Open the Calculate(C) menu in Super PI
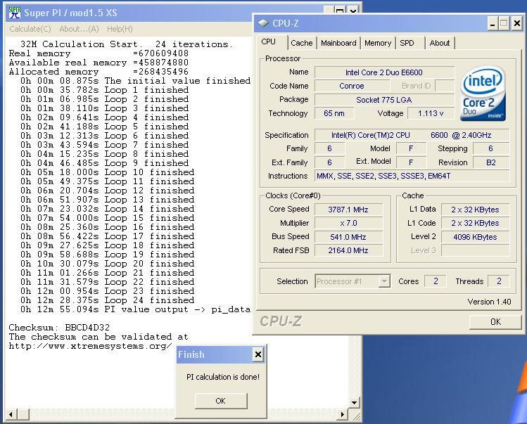527x424 pixels. click(30, 29)
